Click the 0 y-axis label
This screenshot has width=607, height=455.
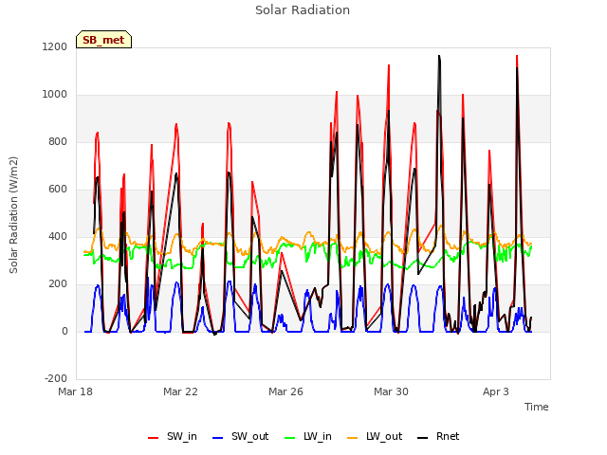pos(64,332)
